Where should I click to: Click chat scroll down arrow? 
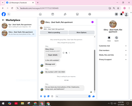[x=95, y=92]
